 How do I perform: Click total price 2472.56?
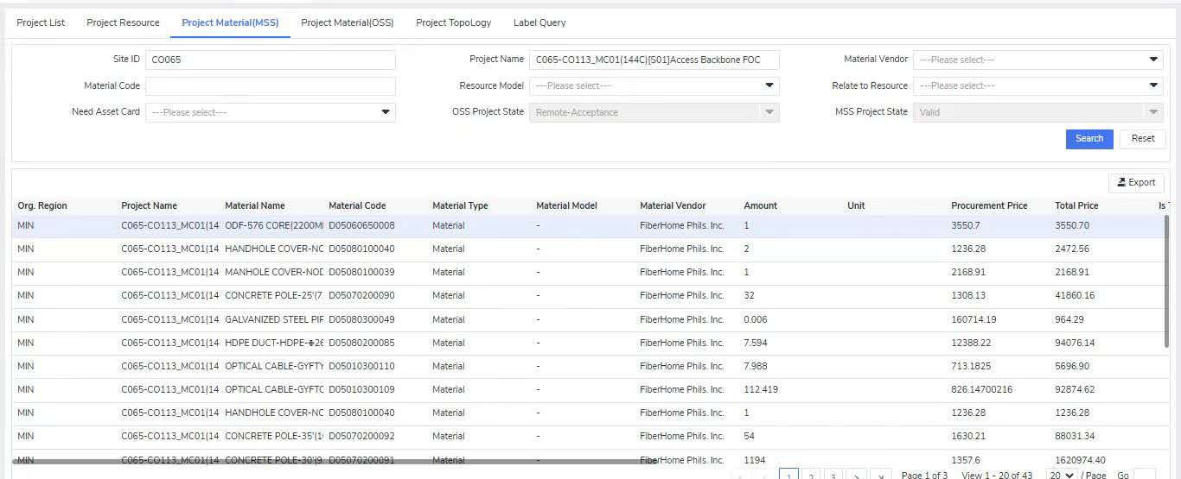tap(1072, 249)
